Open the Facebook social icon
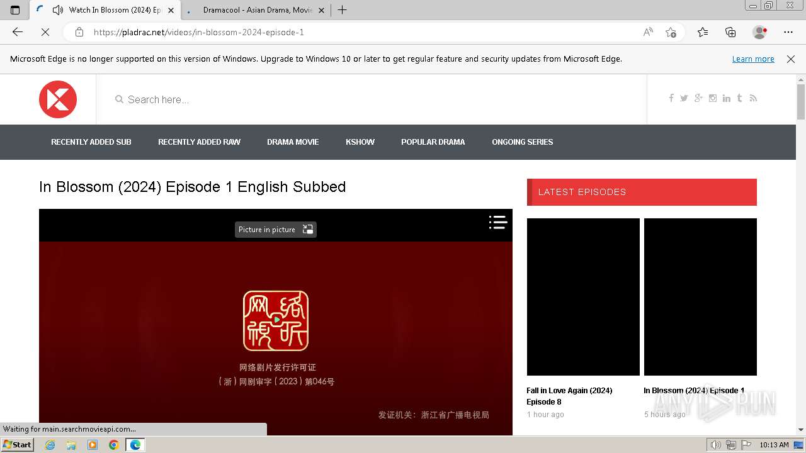 (671, 98)
